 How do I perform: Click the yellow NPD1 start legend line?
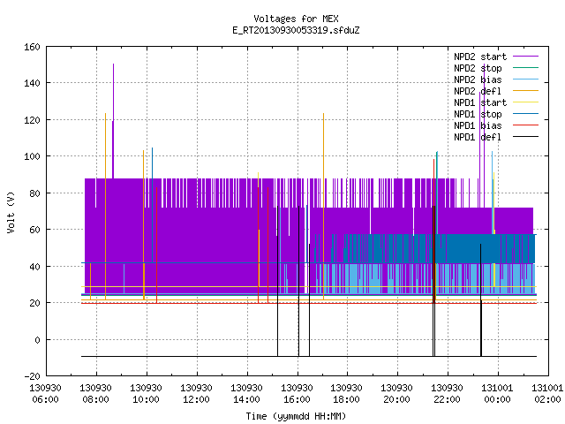coord(526,102)
